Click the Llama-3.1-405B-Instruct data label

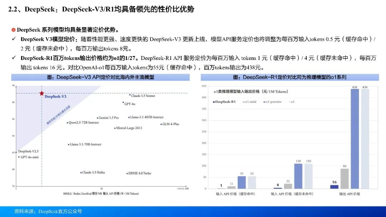point(147,117)
